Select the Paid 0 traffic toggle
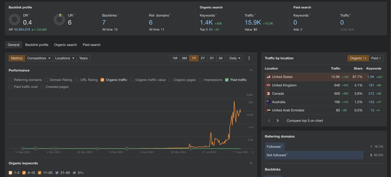The image size is (391, 177). (x=376, y=58)
